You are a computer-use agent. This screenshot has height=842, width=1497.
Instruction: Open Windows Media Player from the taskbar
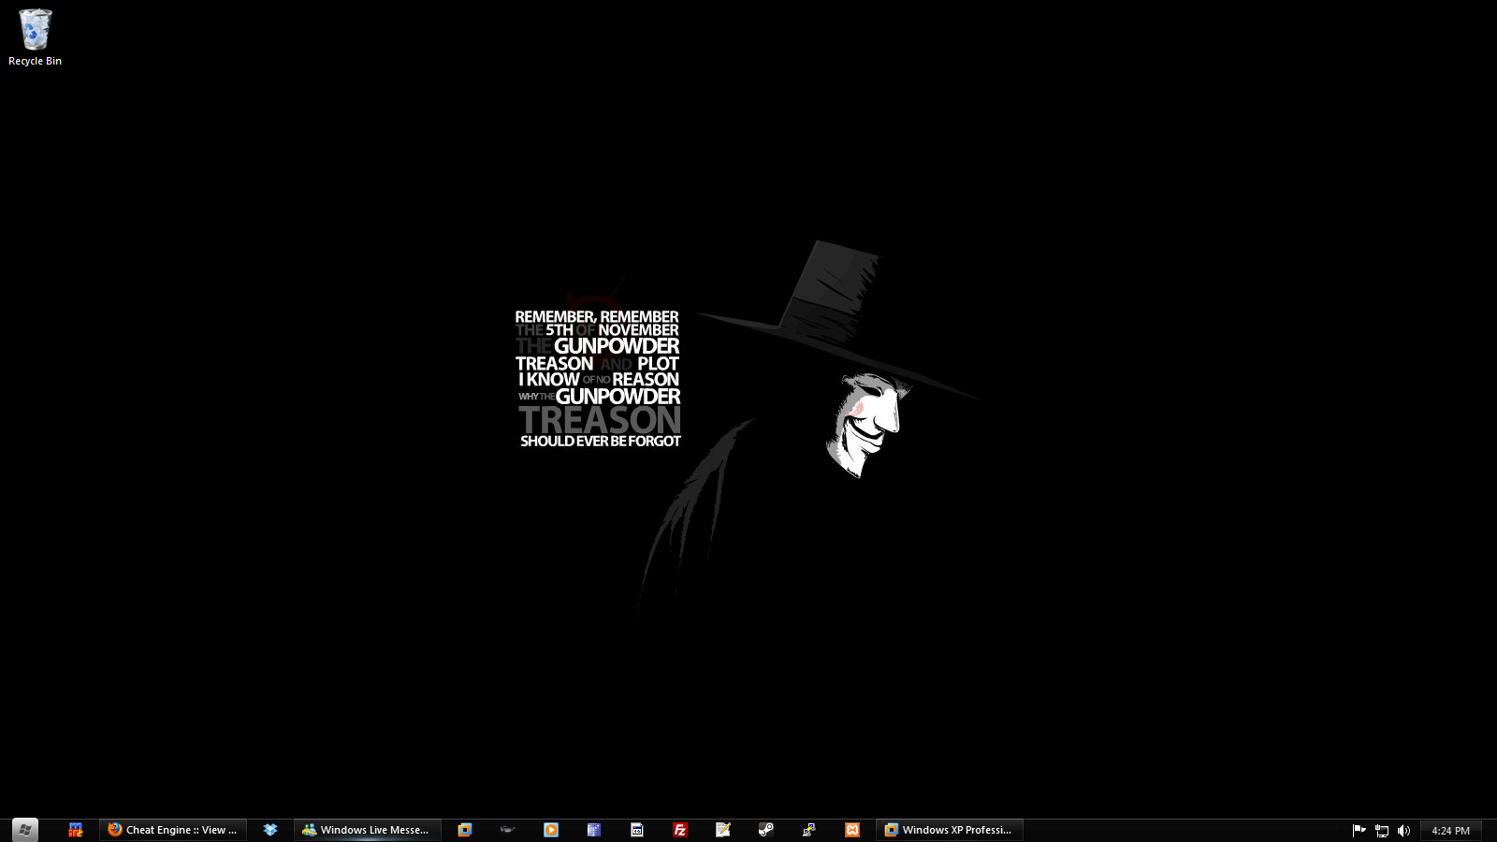tap(551, 830)
